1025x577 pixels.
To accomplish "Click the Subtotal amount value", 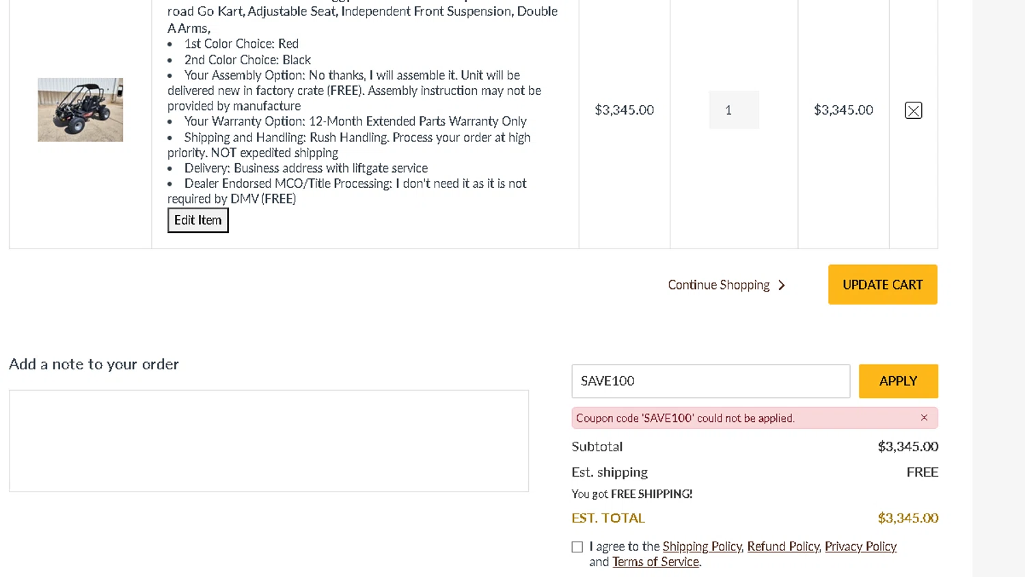I will pos(907,447).
